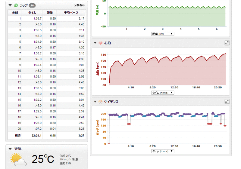Click the lap icon next to ラップ
The image size is (241, 169).
[16, 5]
